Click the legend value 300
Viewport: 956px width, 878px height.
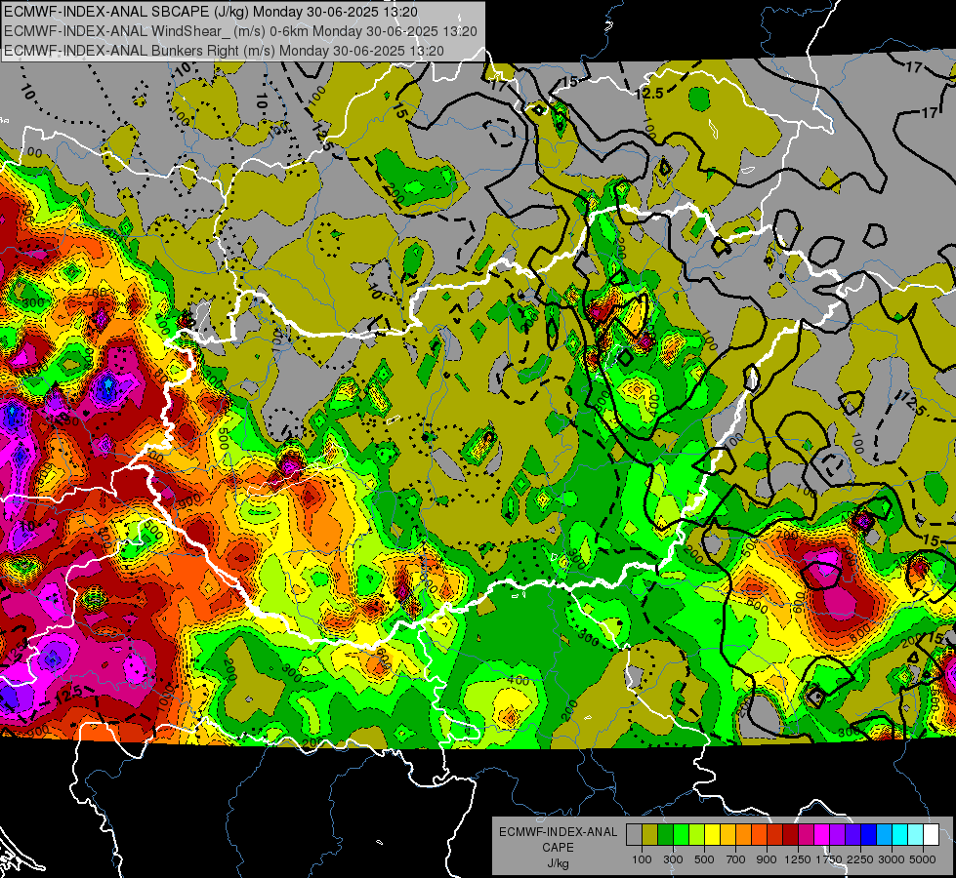[673, 859]
